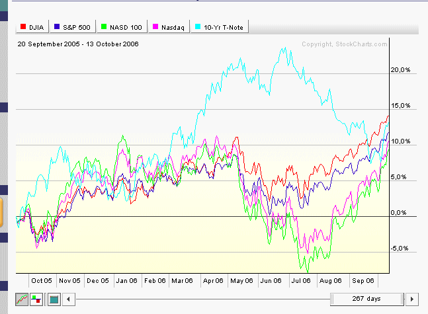
Task: Click the Aug 06 axis label
Action: click(331, 281)
